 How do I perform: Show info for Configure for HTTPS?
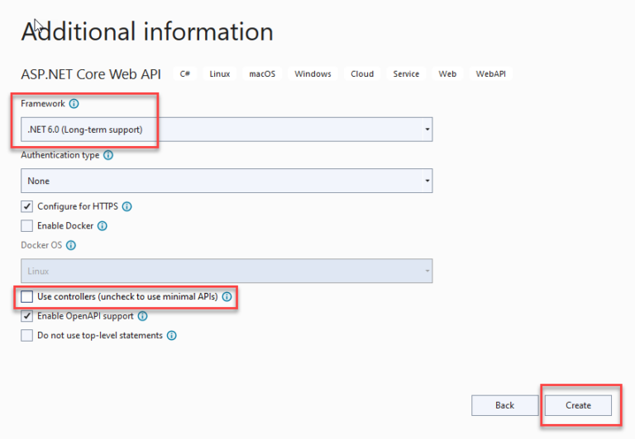coord(127,206)
